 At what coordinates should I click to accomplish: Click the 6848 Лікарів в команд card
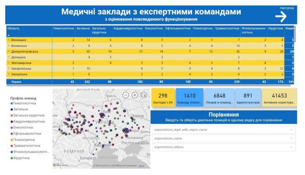(x=219, y=98)
